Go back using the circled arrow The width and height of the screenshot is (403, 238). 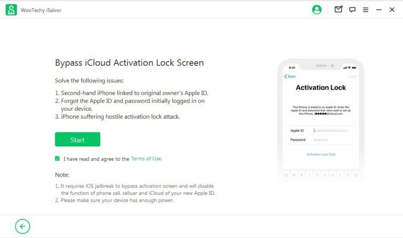pos(22,226)
